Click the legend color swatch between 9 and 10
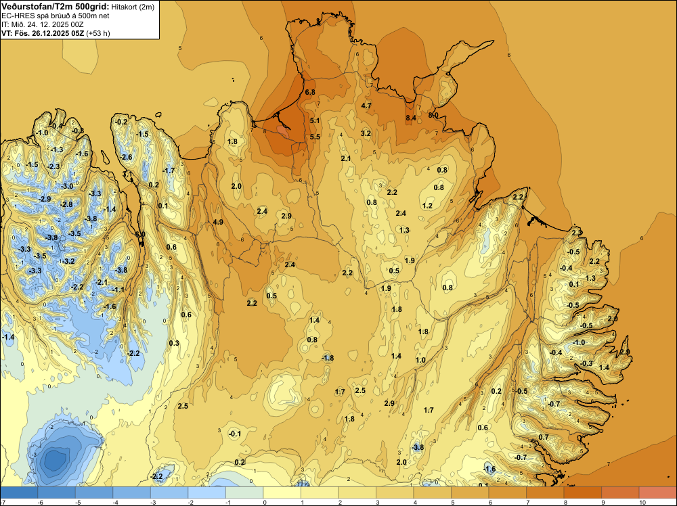The image size is (677, 506). click(x=620, y=492)
